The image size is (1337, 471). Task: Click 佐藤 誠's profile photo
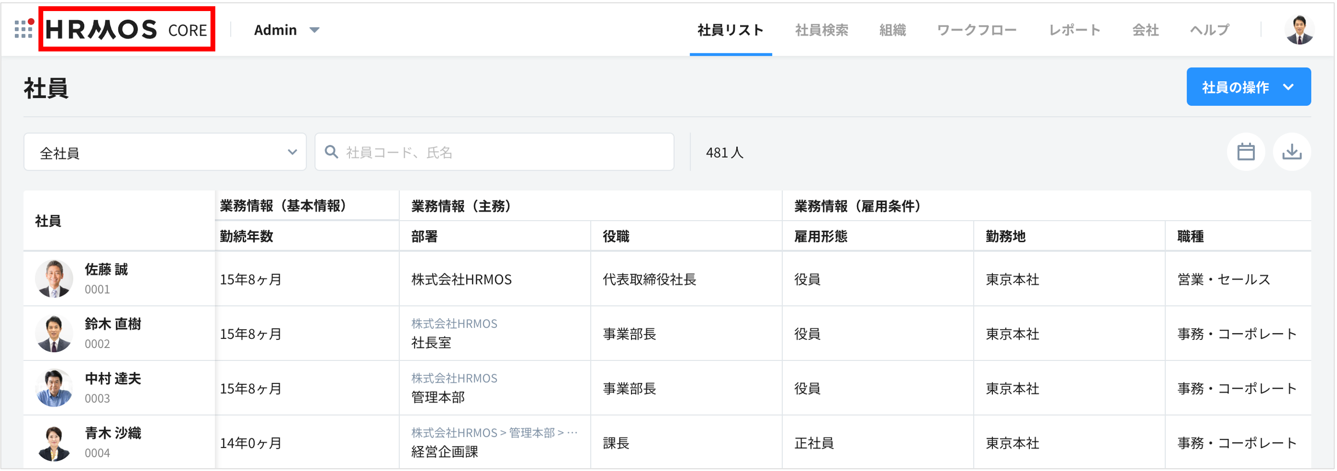(54, 279)
